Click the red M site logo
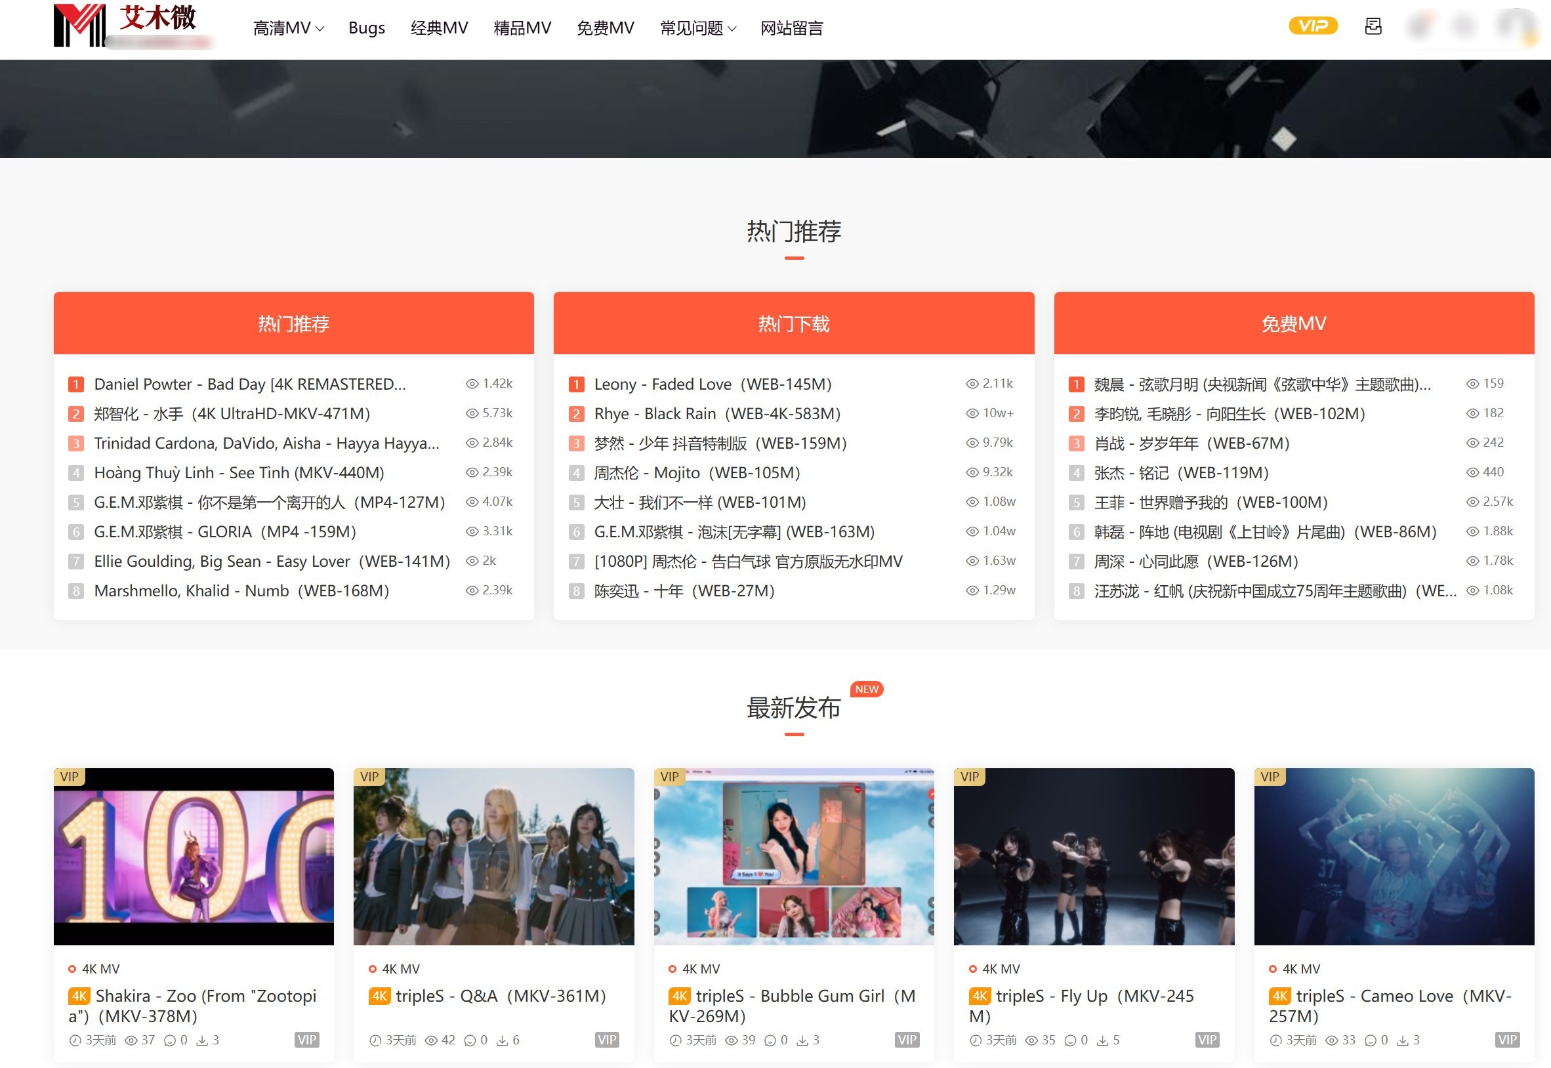Screen dimensions: 1551x1068 pos(79,26)
